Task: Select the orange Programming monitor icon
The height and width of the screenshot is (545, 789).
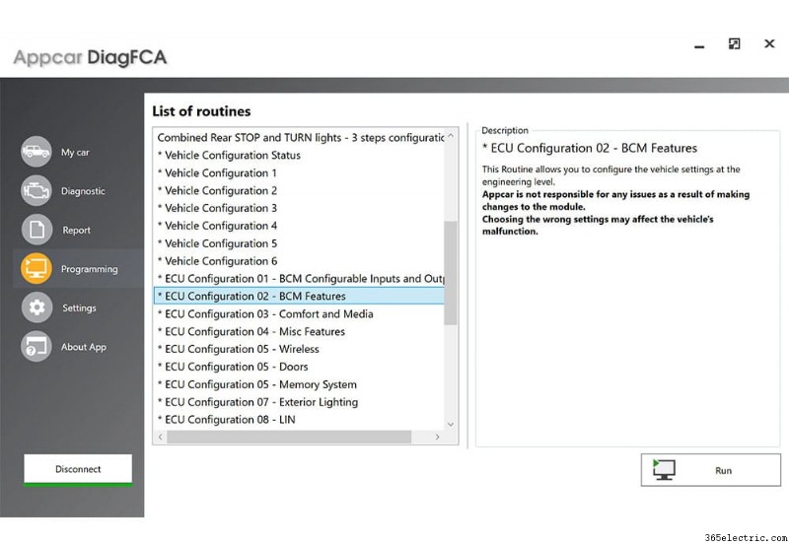Action: coord(36,268)
